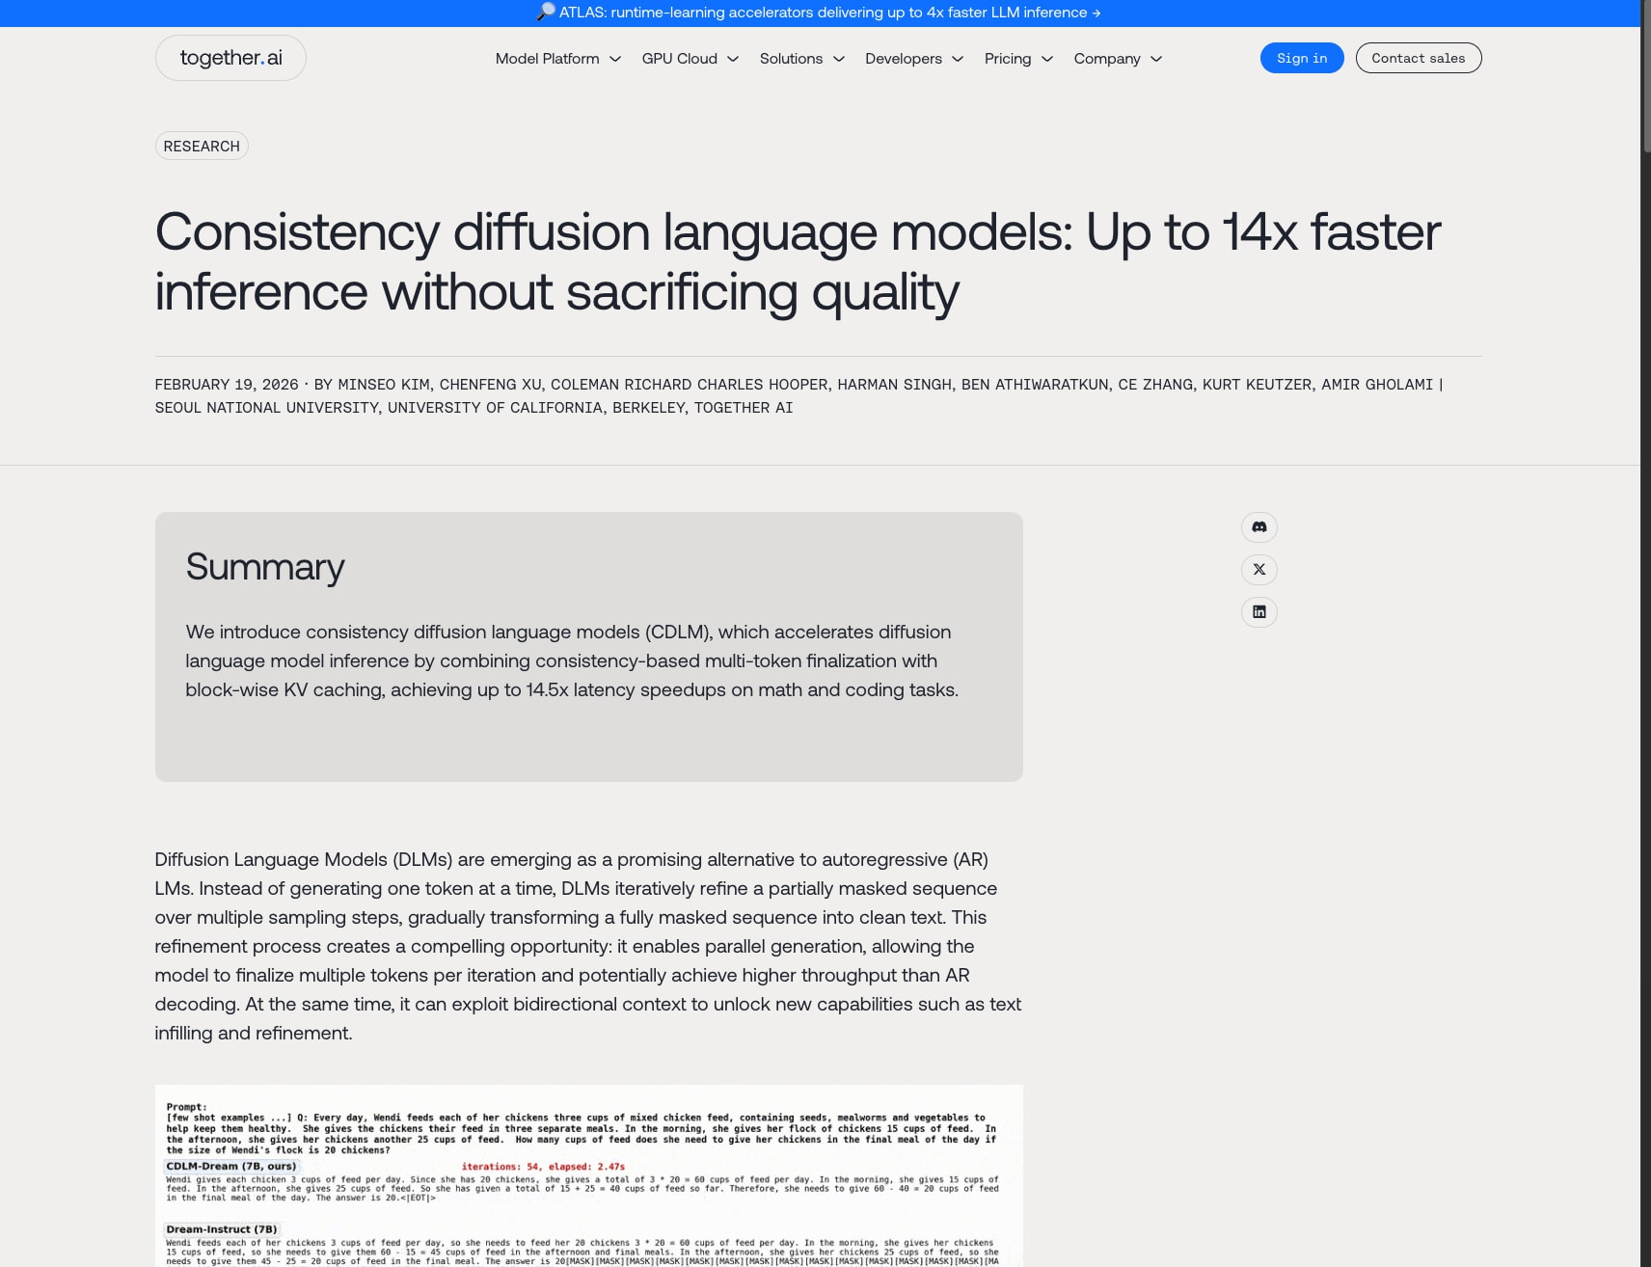Share article on X icon

tap(1259, 570)
